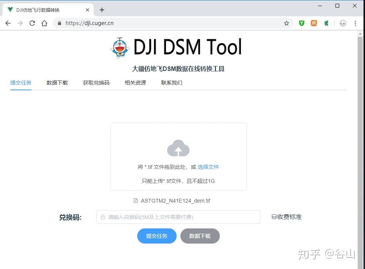
Task: Click the padlock icon in the address bar
Action: pyautogui.click(x=59, y=23)
